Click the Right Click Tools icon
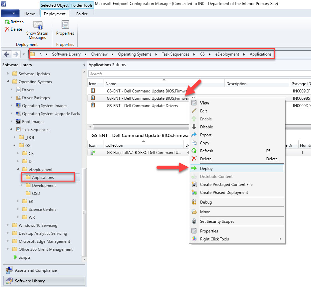This screenshot has width=311, height=287. 194,239
